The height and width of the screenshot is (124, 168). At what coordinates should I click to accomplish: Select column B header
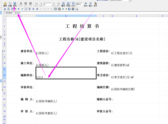tap(66, 16)
